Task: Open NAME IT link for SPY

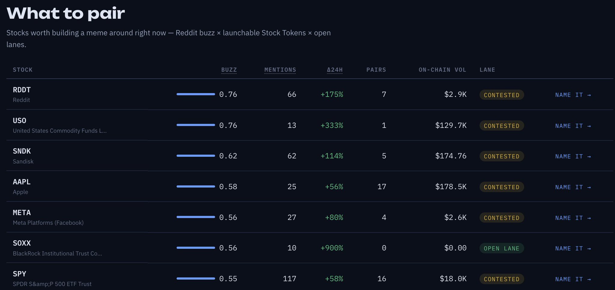Action: tap(573, 279)
